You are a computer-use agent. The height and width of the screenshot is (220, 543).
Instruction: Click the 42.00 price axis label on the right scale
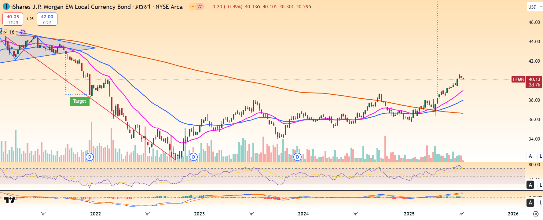click(x=534, y=61)
